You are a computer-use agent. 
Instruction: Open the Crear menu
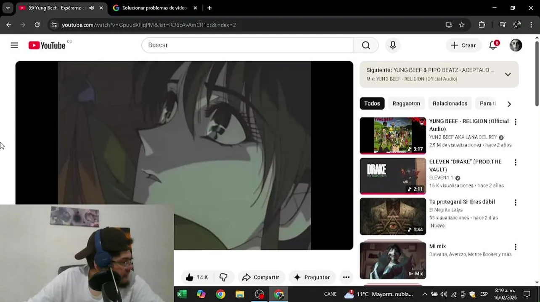[x=463, y=45]
